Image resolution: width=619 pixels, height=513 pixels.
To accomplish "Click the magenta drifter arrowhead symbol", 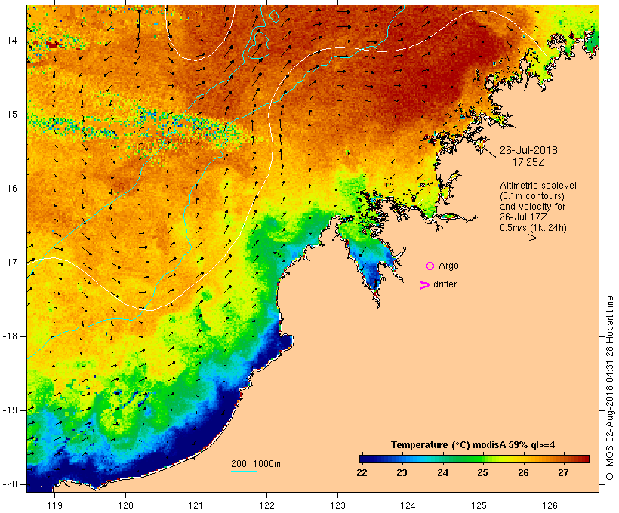I will (425, 285).
